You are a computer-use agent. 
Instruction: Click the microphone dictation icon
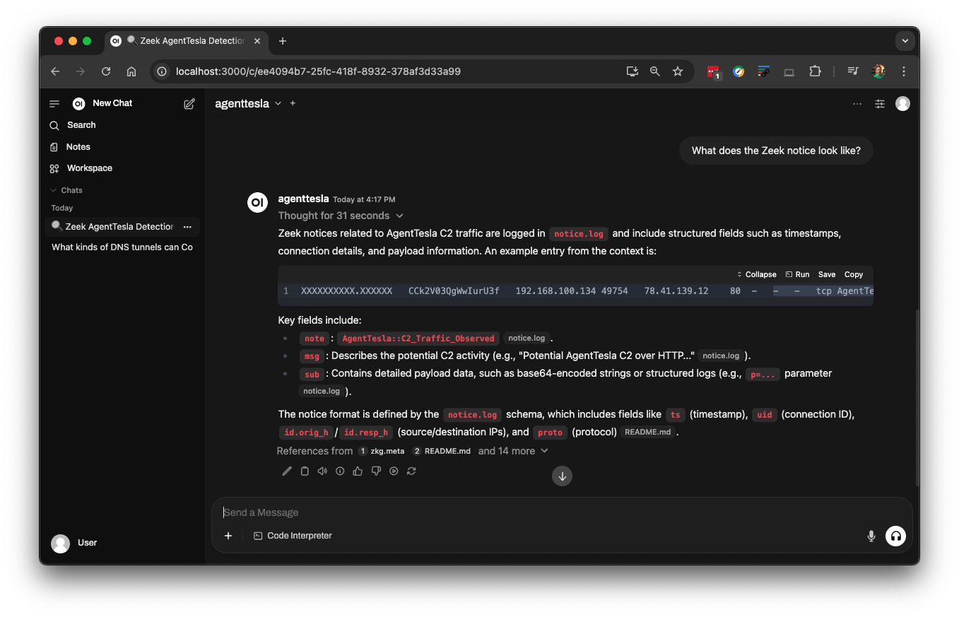(871, 536)
